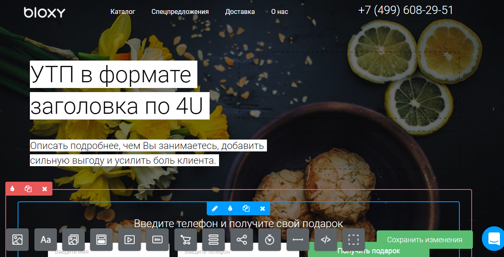Add an HTML code block

[325, 240]
